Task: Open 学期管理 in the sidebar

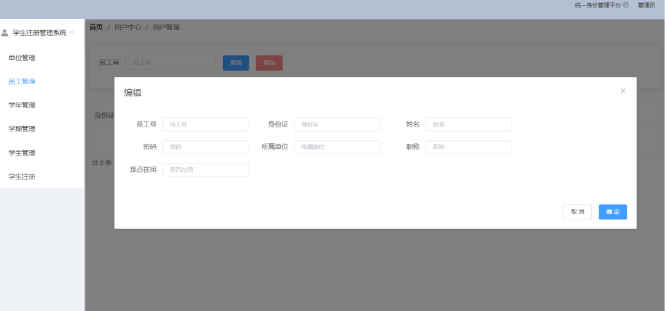Action: point(22,129)
